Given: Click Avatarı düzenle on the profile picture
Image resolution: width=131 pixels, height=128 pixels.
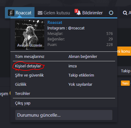Looking at the screenshot, I should pyautogui.click(x=30, y=45).
